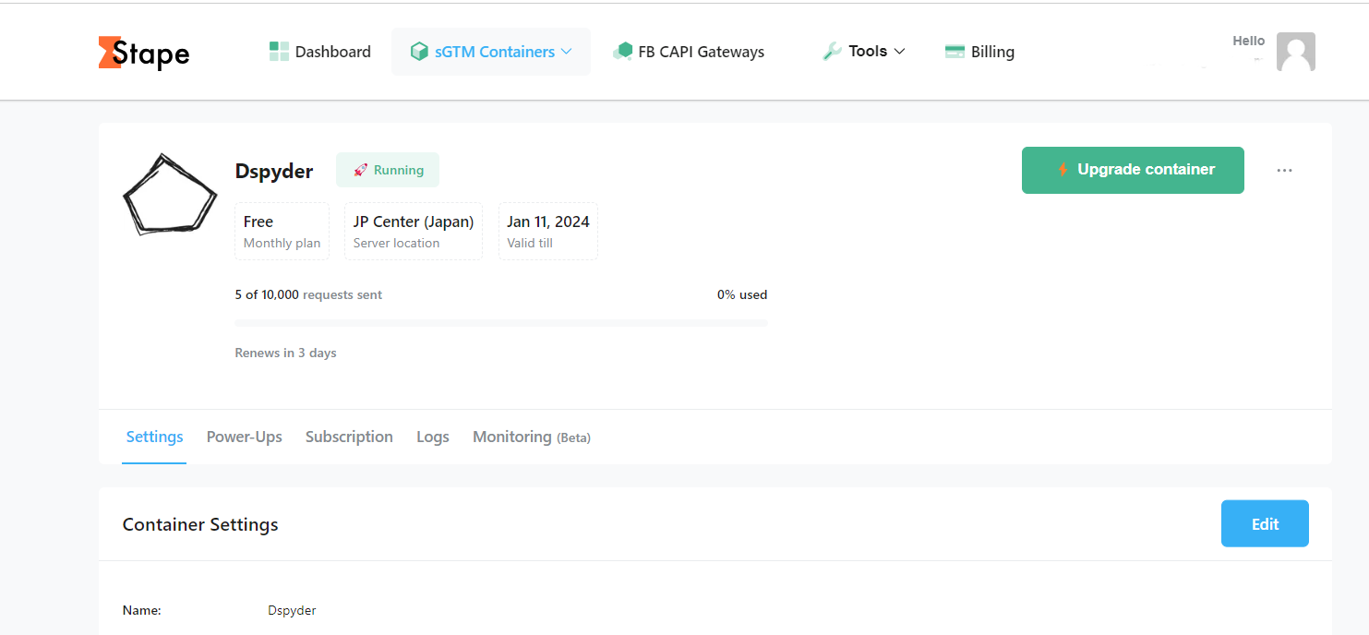
Task: Open the Monitoring (Beta) tab
Action: (x=532, y=437)
